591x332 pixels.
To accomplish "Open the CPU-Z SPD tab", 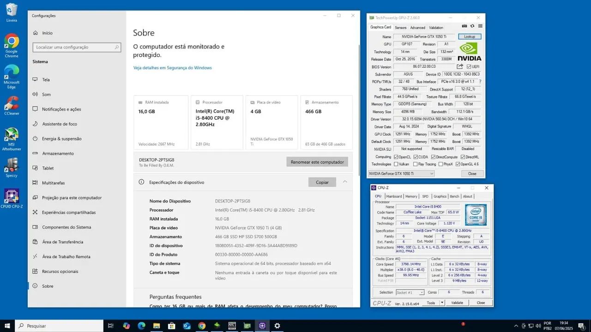I will pyautogui.click(x=425, y=196).
